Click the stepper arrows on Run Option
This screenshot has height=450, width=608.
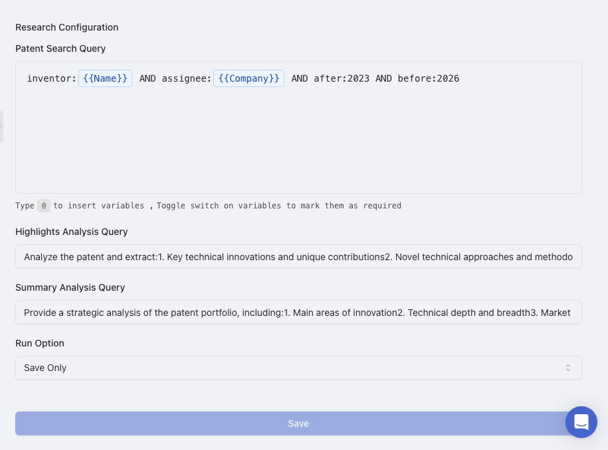click(568, 367)
